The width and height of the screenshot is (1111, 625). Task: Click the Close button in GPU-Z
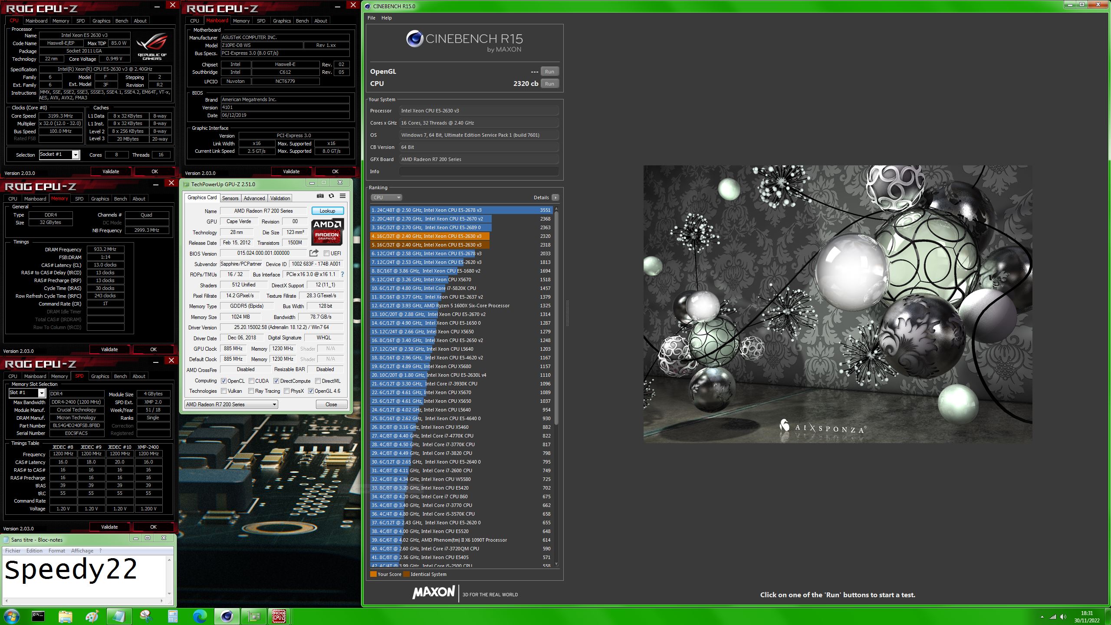[331, 405]
